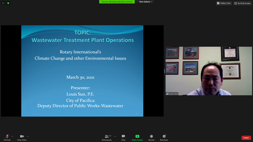Select Louis Sun's video thumbnail
Screen dimensions: 253x142
coord(209,71)
